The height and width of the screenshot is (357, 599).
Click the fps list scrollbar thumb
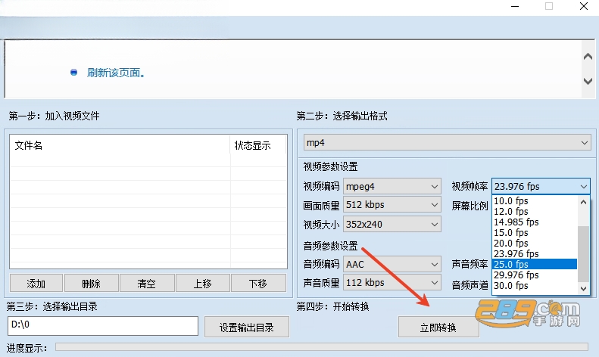point(583,254)
